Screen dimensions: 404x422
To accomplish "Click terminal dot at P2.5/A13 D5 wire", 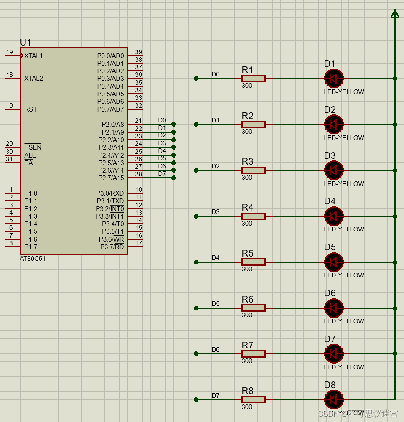I will click(x=174, y=163).
